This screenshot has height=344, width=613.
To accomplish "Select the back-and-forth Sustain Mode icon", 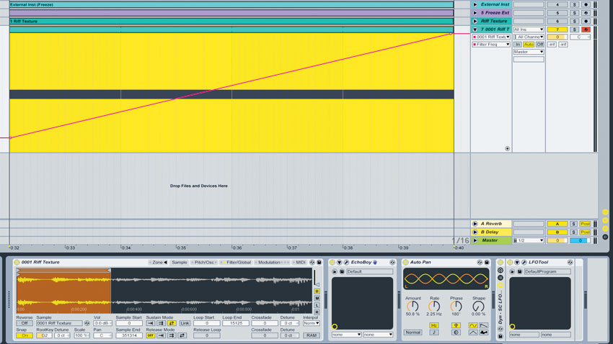I will 172,323.
